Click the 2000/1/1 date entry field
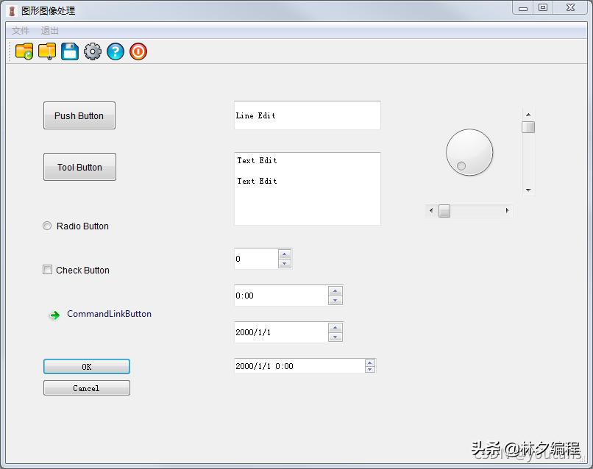 tap(281, 332)
